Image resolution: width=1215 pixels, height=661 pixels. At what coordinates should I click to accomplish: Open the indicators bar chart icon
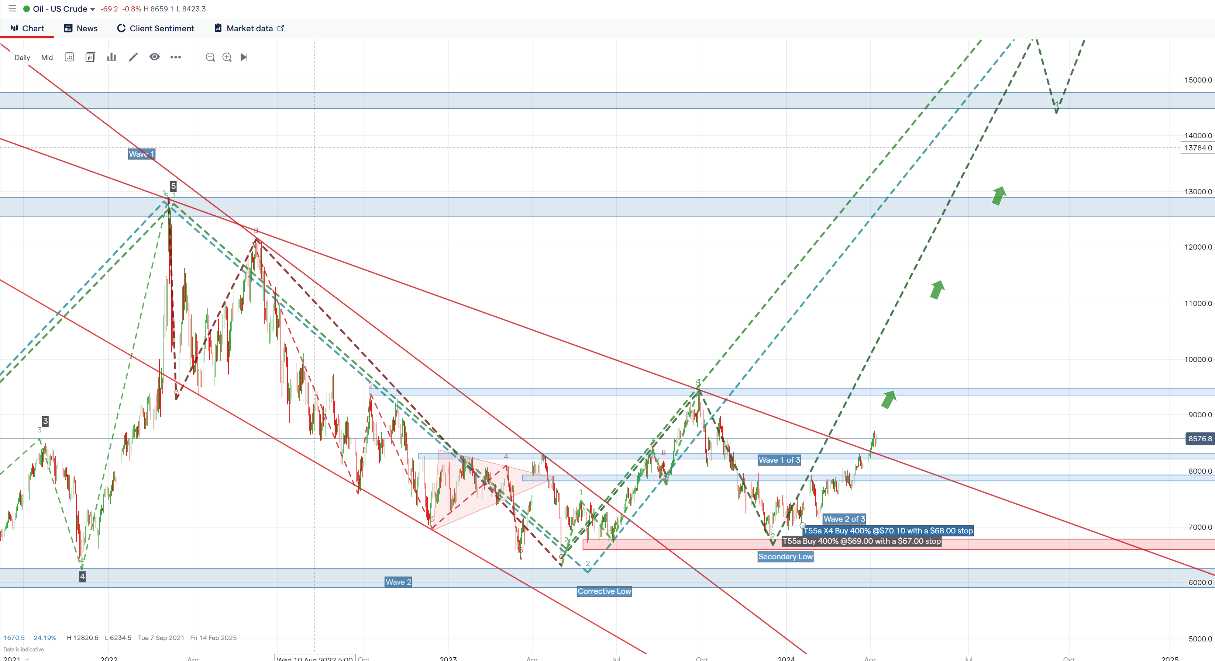(x=111, y=57)
